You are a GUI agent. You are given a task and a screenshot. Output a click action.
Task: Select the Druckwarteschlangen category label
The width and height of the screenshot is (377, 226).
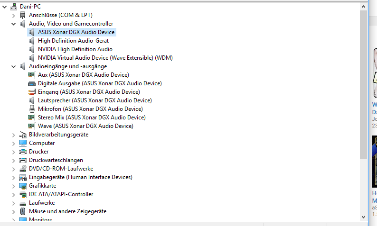pyautogui.click(x=56, y=160)
